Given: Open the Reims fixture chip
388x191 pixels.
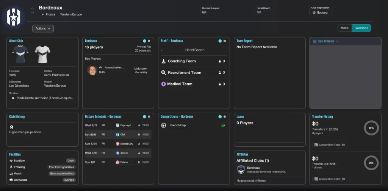Looking at the screenshot, I should (x=124, y=162).
